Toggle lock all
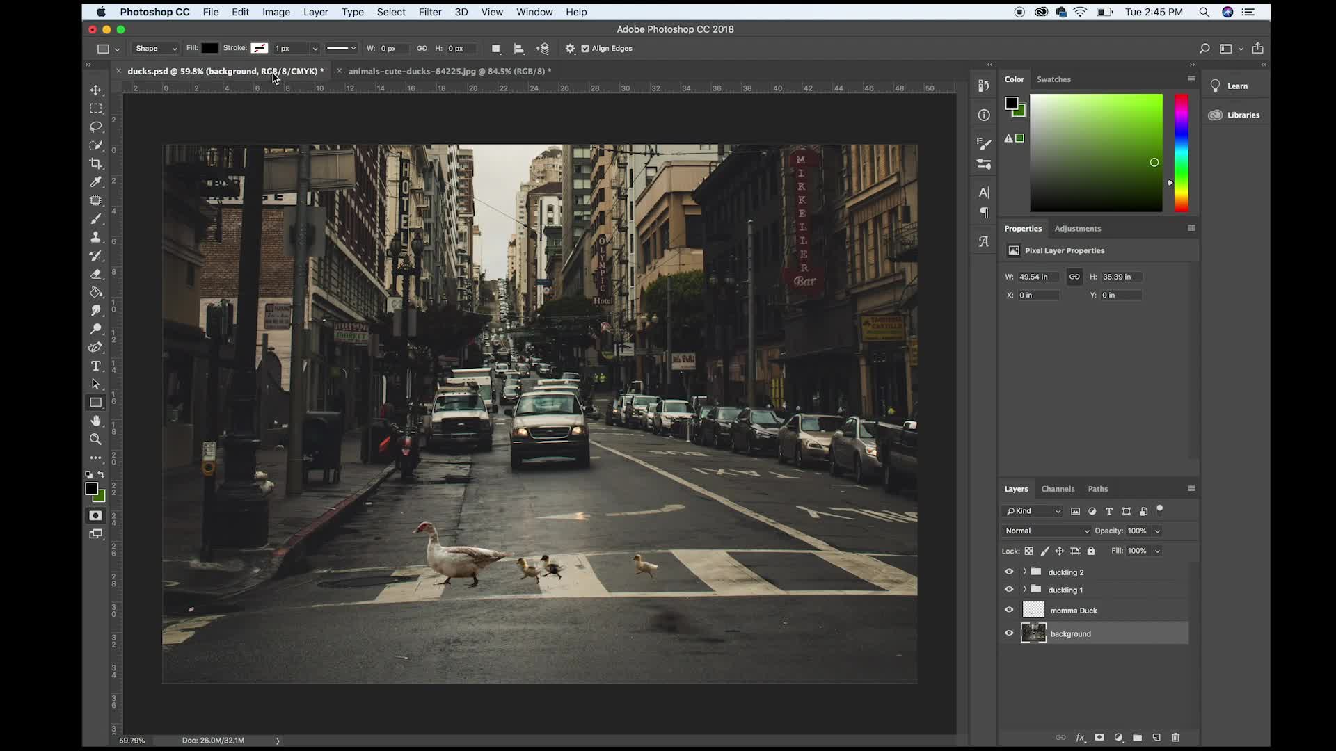Image resolution: width=1336 pixels, height=751 pixels. tap(1091, 551)
